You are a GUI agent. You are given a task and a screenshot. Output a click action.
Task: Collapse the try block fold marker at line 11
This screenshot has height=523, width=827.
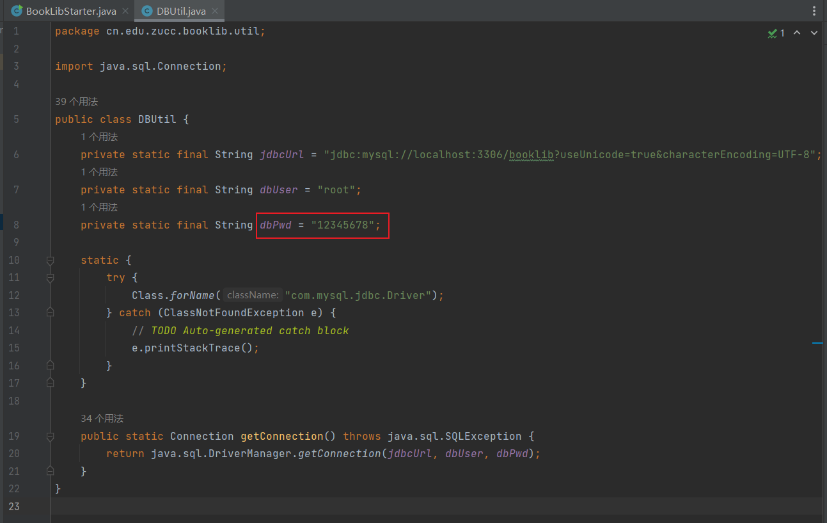click(x=50, y=278)
